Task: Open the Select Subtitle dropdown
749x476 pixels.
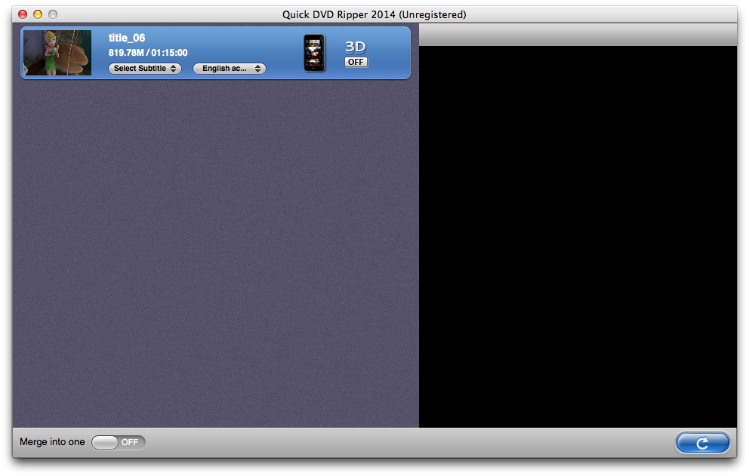Action: [x=145, y=69]
